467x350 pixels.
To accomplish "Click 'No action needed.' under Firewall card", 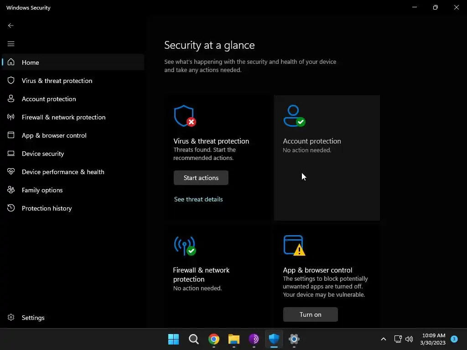I will (197, 288).
